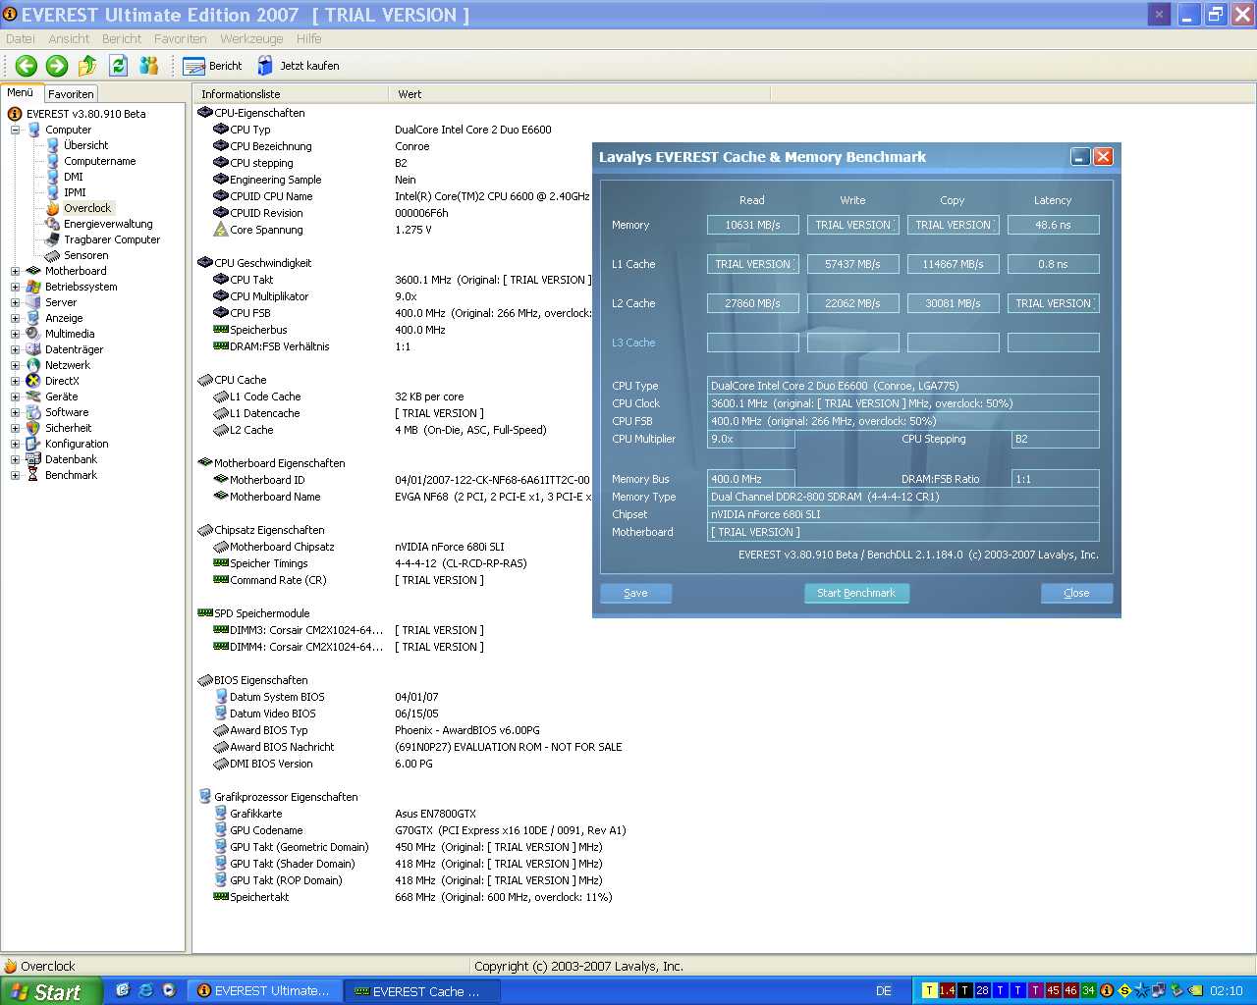Click the Sicherheit shield icon in tree
The width and height of the screenshot is (1257, 1005).
coord(33,428)
